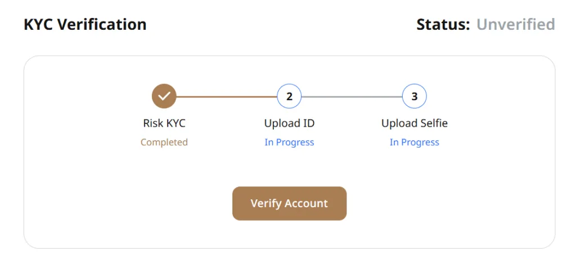Click the Completed status under Risk KYC
This screenshot has height=259, width=576.
click(164, 142)
